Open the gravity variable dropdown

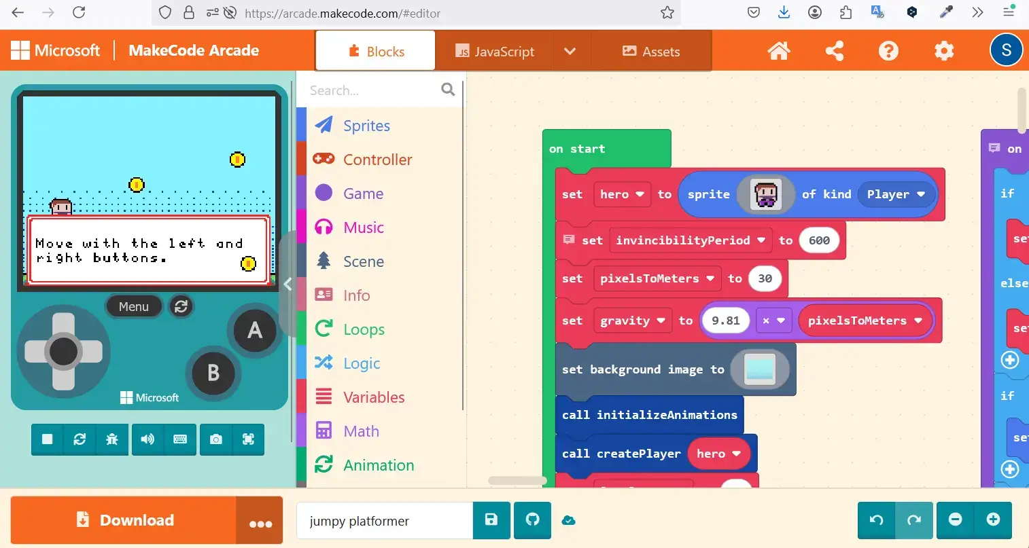tap(632, 321)
